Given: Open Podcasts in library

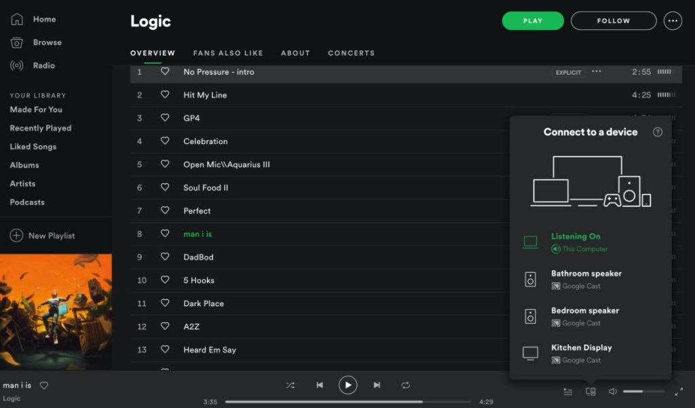Looking at the screenshot, I should point(27,202).
